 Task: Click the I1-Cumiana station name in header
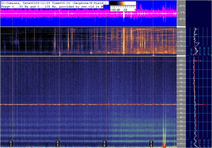(10, 3)
